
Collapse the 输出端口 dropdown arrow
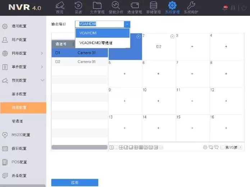click(x=127, y=24)
